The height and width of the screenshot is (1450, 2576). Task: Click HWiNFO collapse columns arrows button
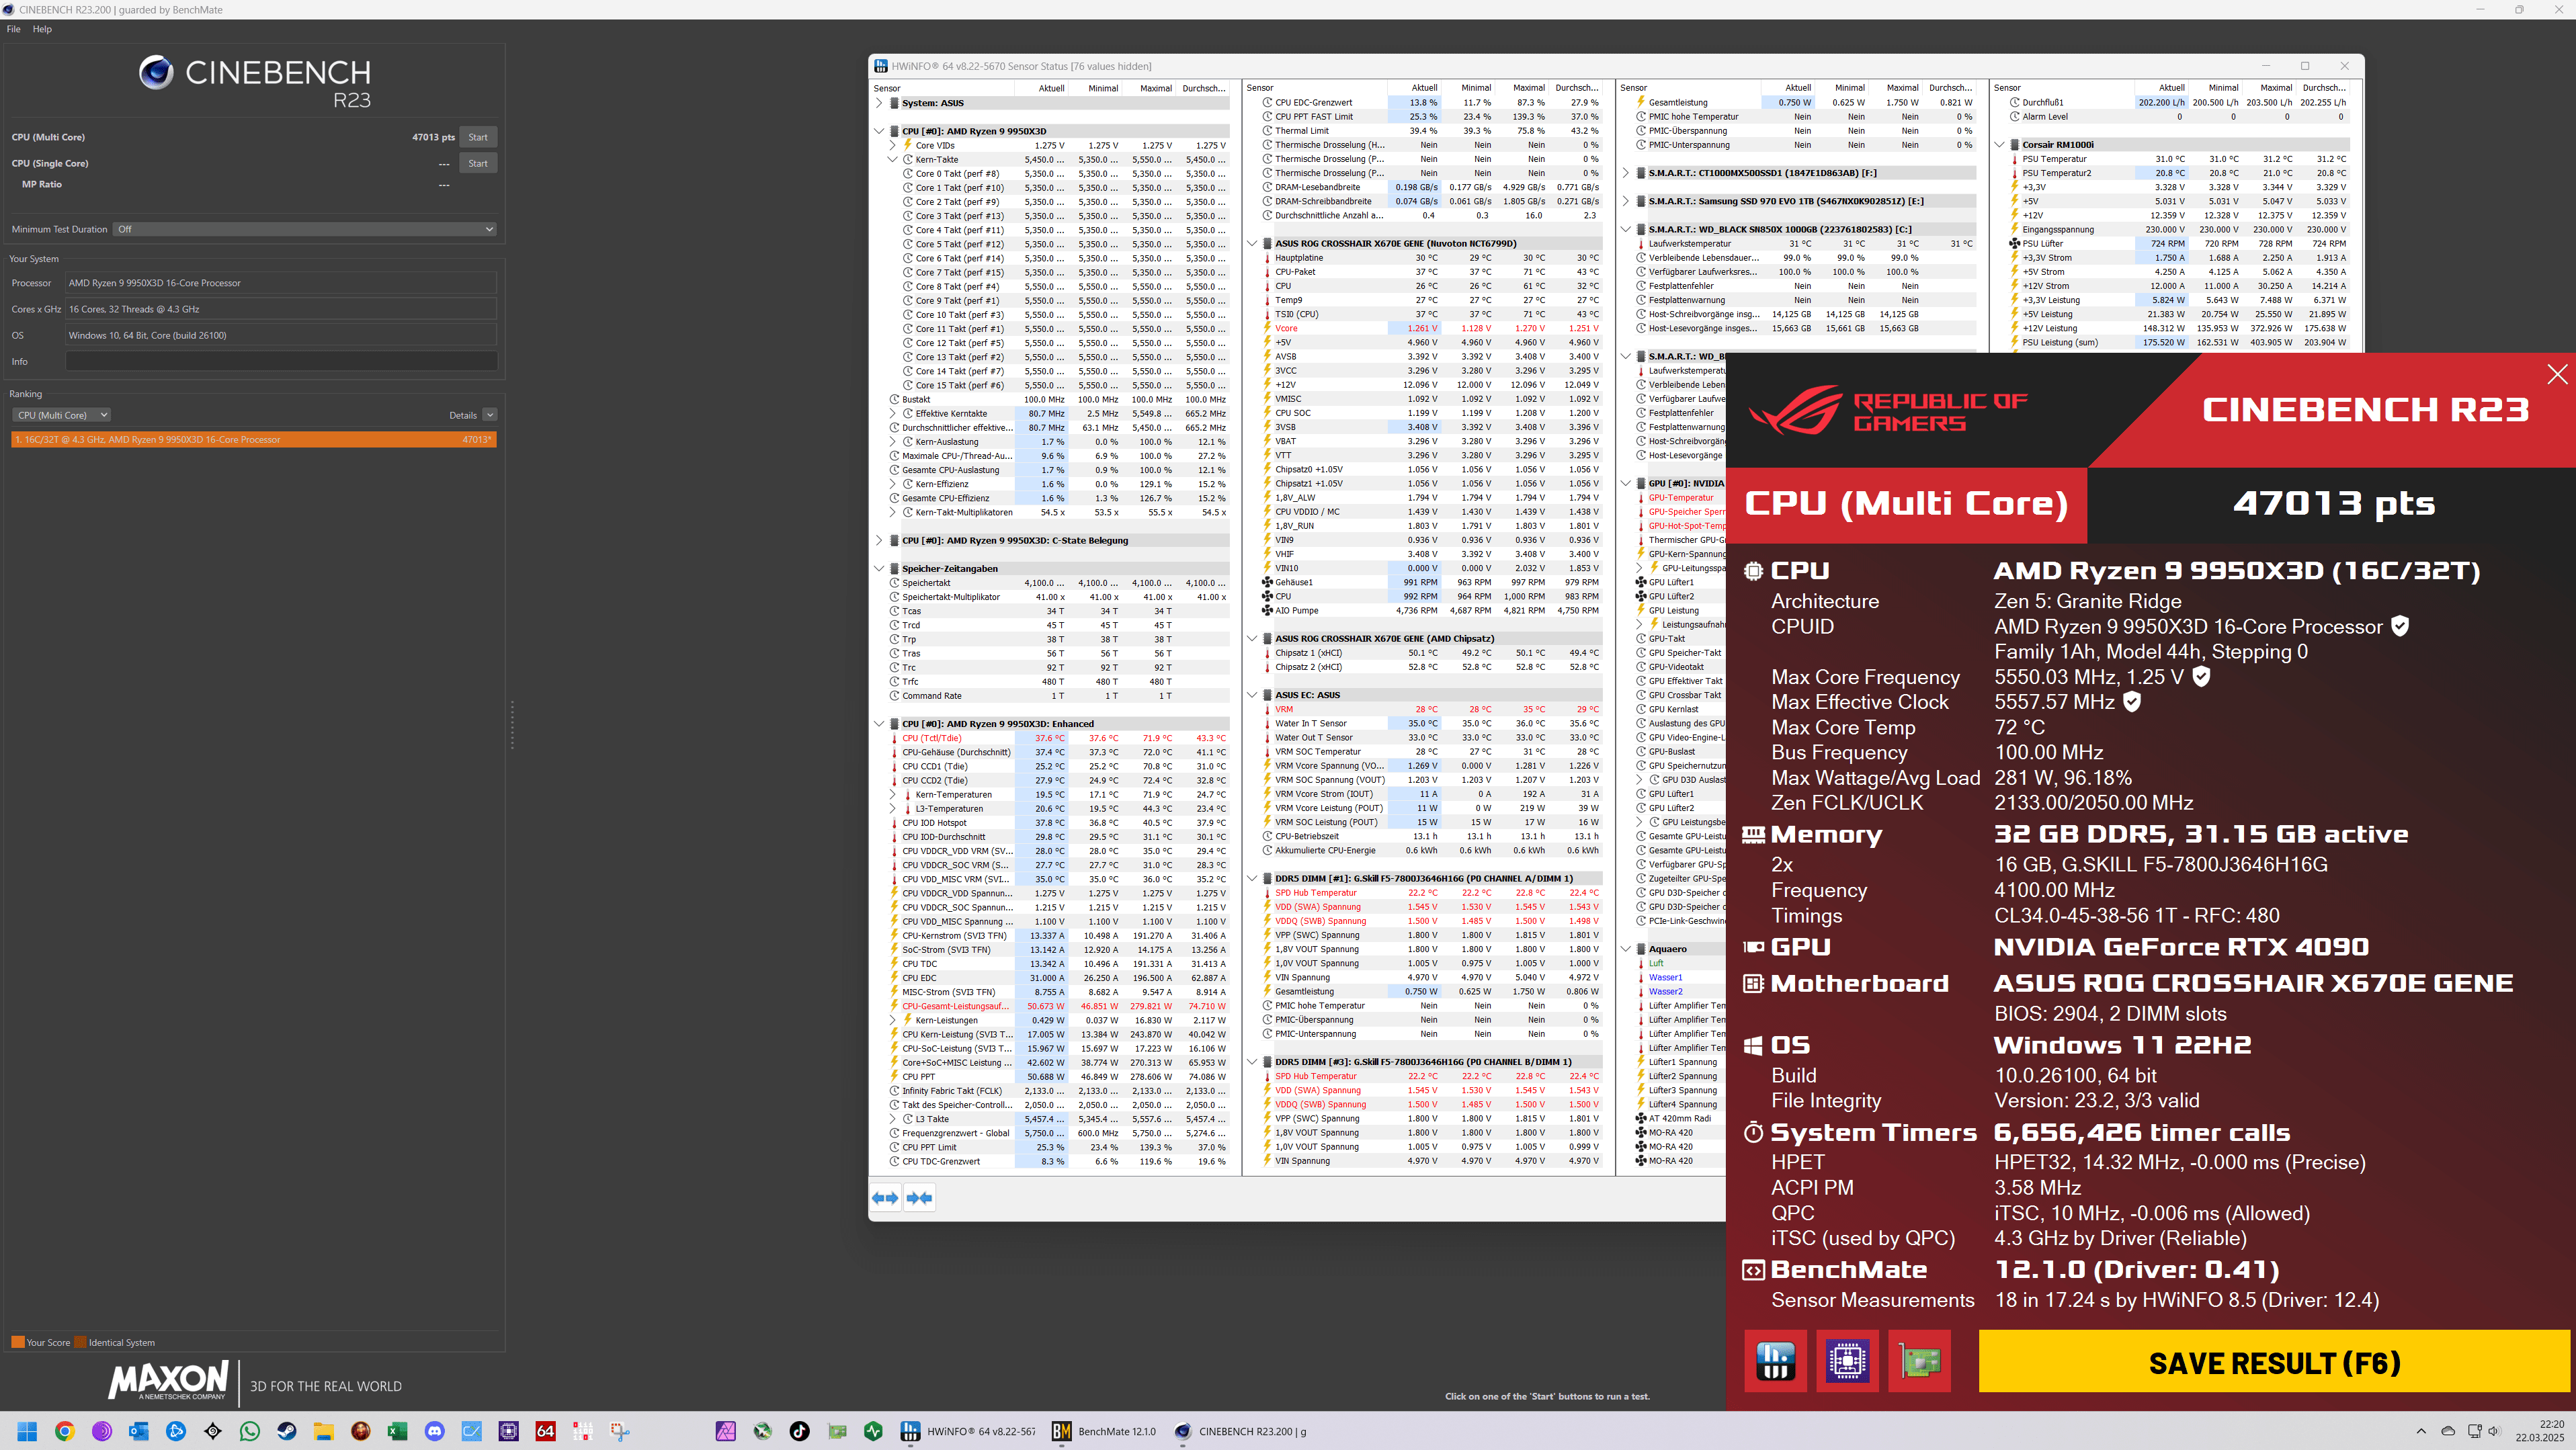(919, 1198)
